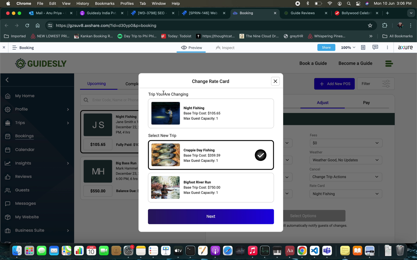Click the Guidesly hamburger menu icon
417x260 pixels.
389,63
